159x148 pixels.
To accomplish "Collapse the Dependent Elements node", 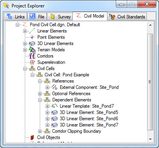I will (x=40, y=100).
